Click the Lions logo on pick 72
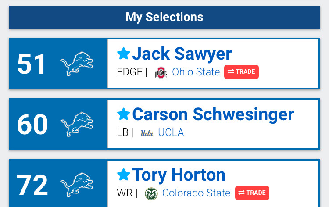 77,185
